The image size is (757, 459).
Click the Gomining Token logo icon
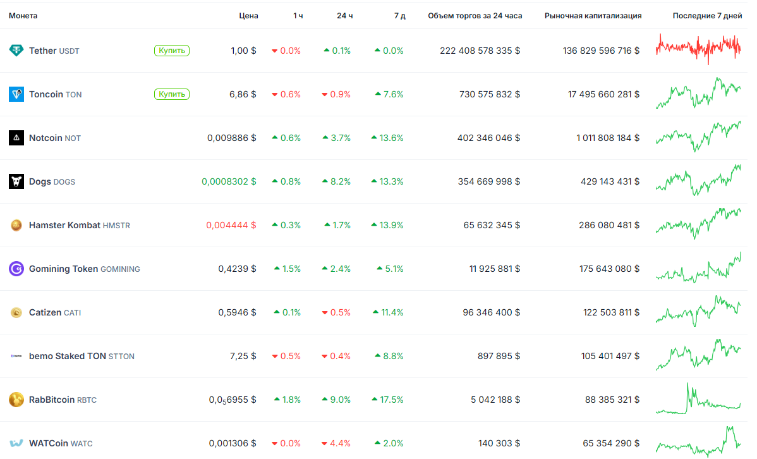16,269
